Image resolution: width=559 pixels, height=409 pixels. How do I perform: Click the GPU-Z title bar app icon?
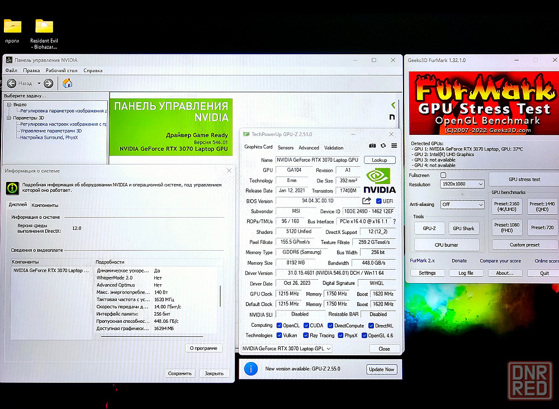[246, 134]
